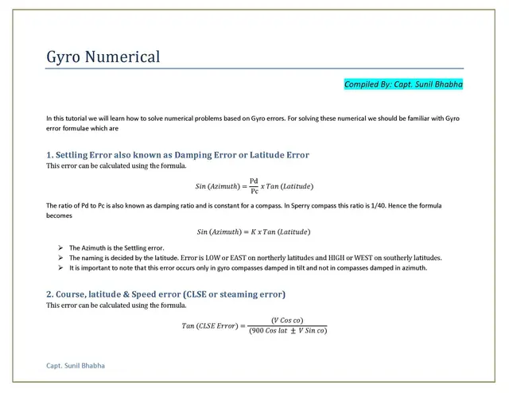Click the Sin (Azimuth) = Pd/Pc formula
Viewport: 509px width, 393px height.
click(x=254, y=186)
